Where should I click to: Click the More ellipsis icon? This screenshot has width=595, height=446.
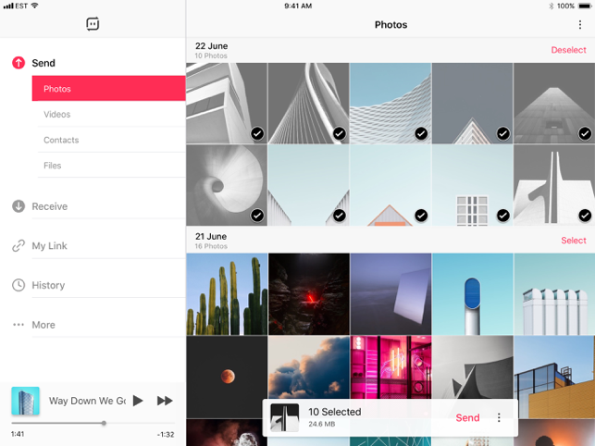pos(19,325)
